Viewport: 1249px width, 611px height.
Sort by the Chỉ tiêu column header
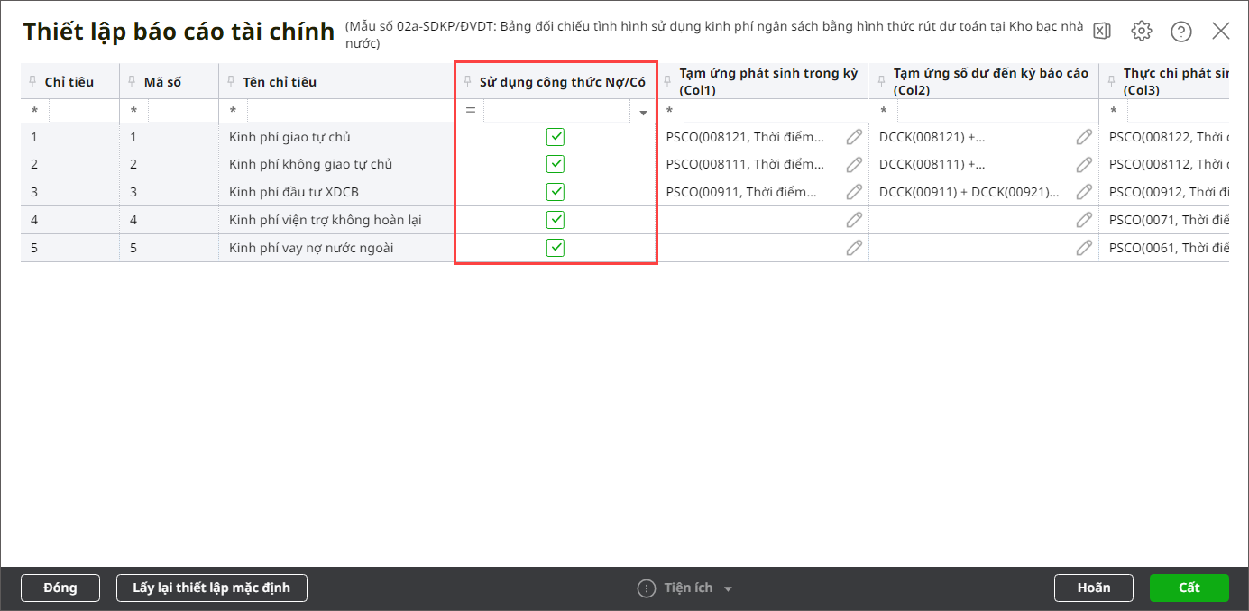click(x=69, y=82)
